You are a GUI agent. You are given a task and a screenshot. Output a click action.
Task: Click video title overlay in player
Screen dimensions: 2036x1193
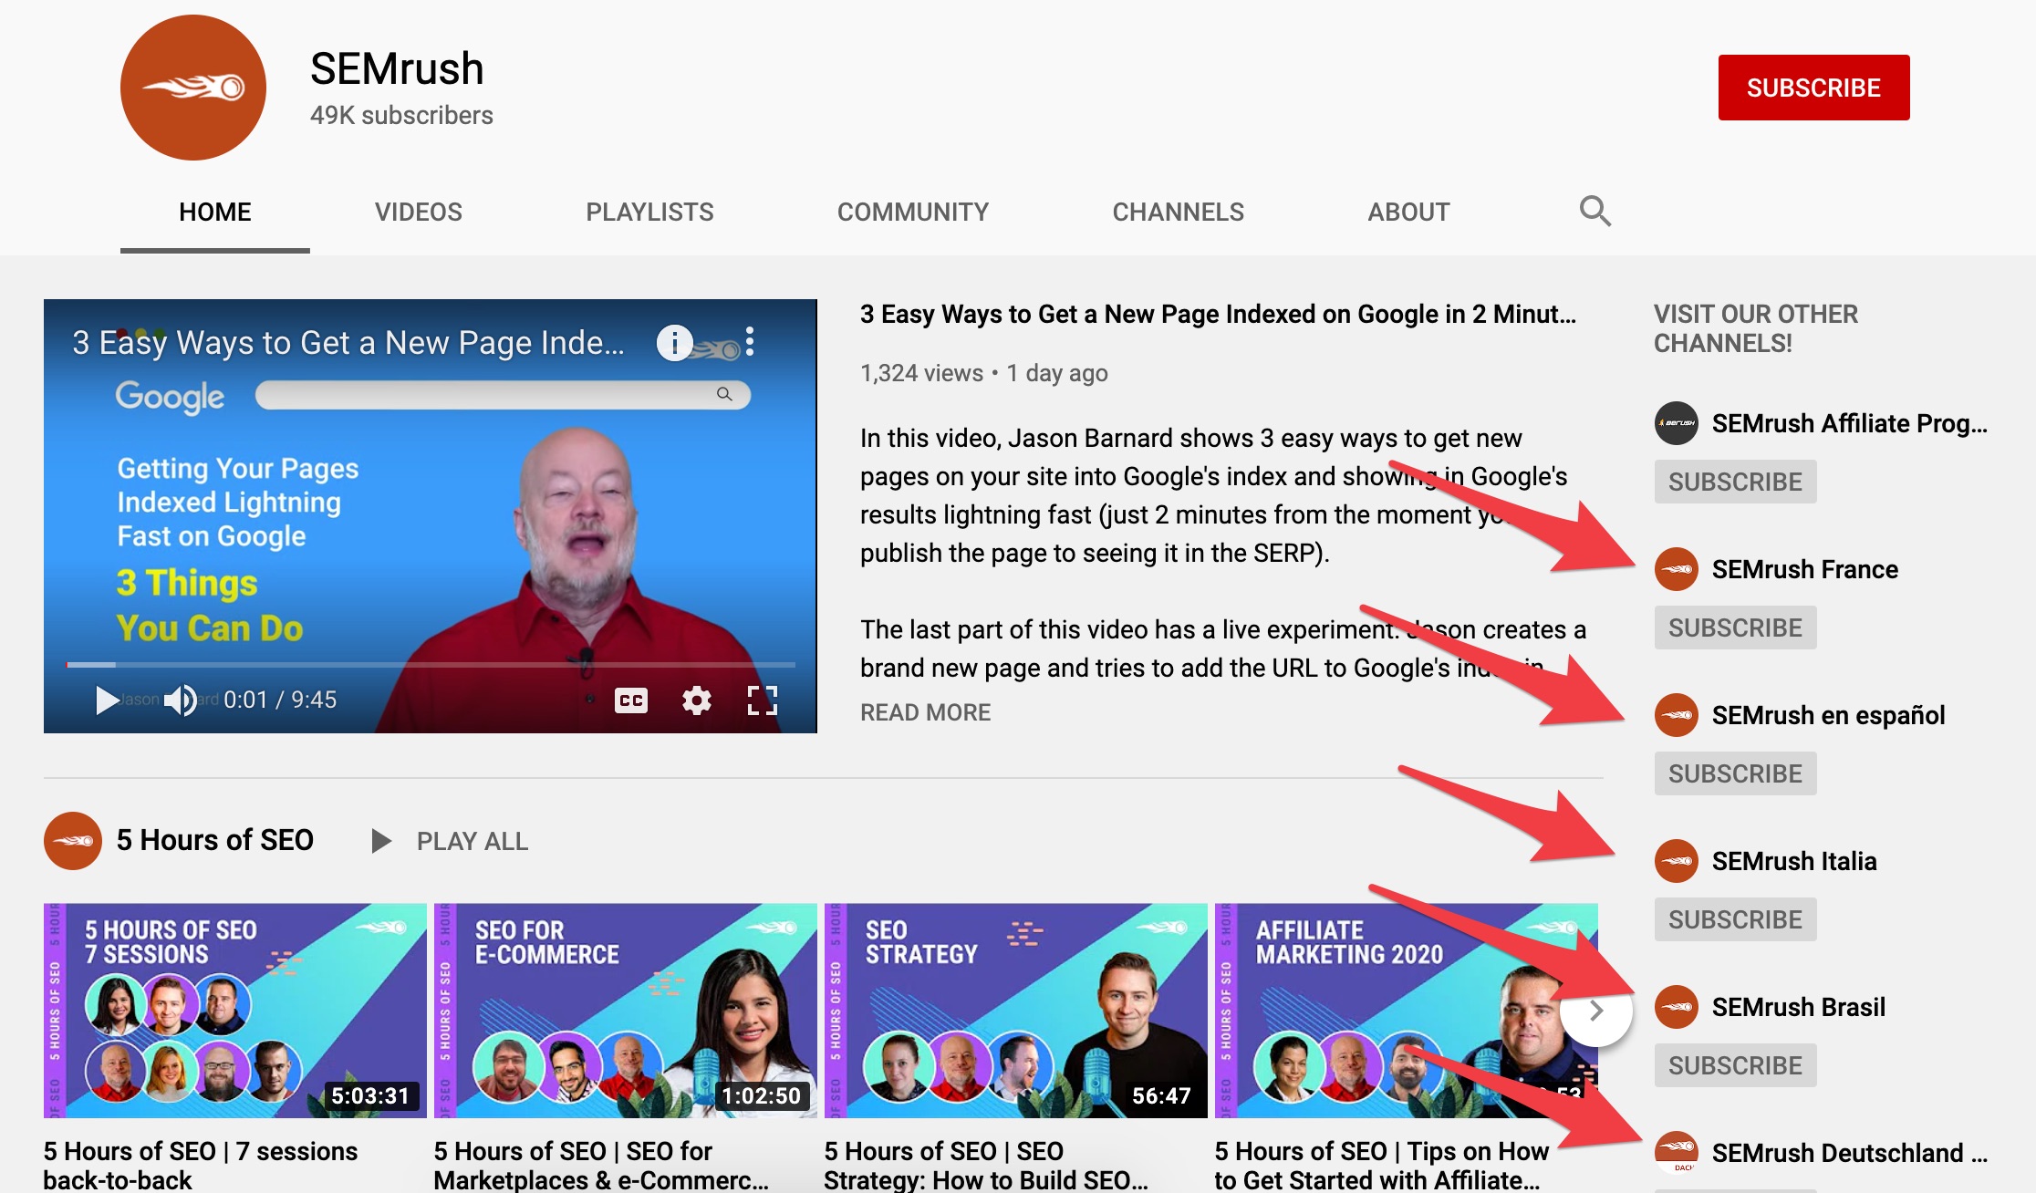[348, 343]
